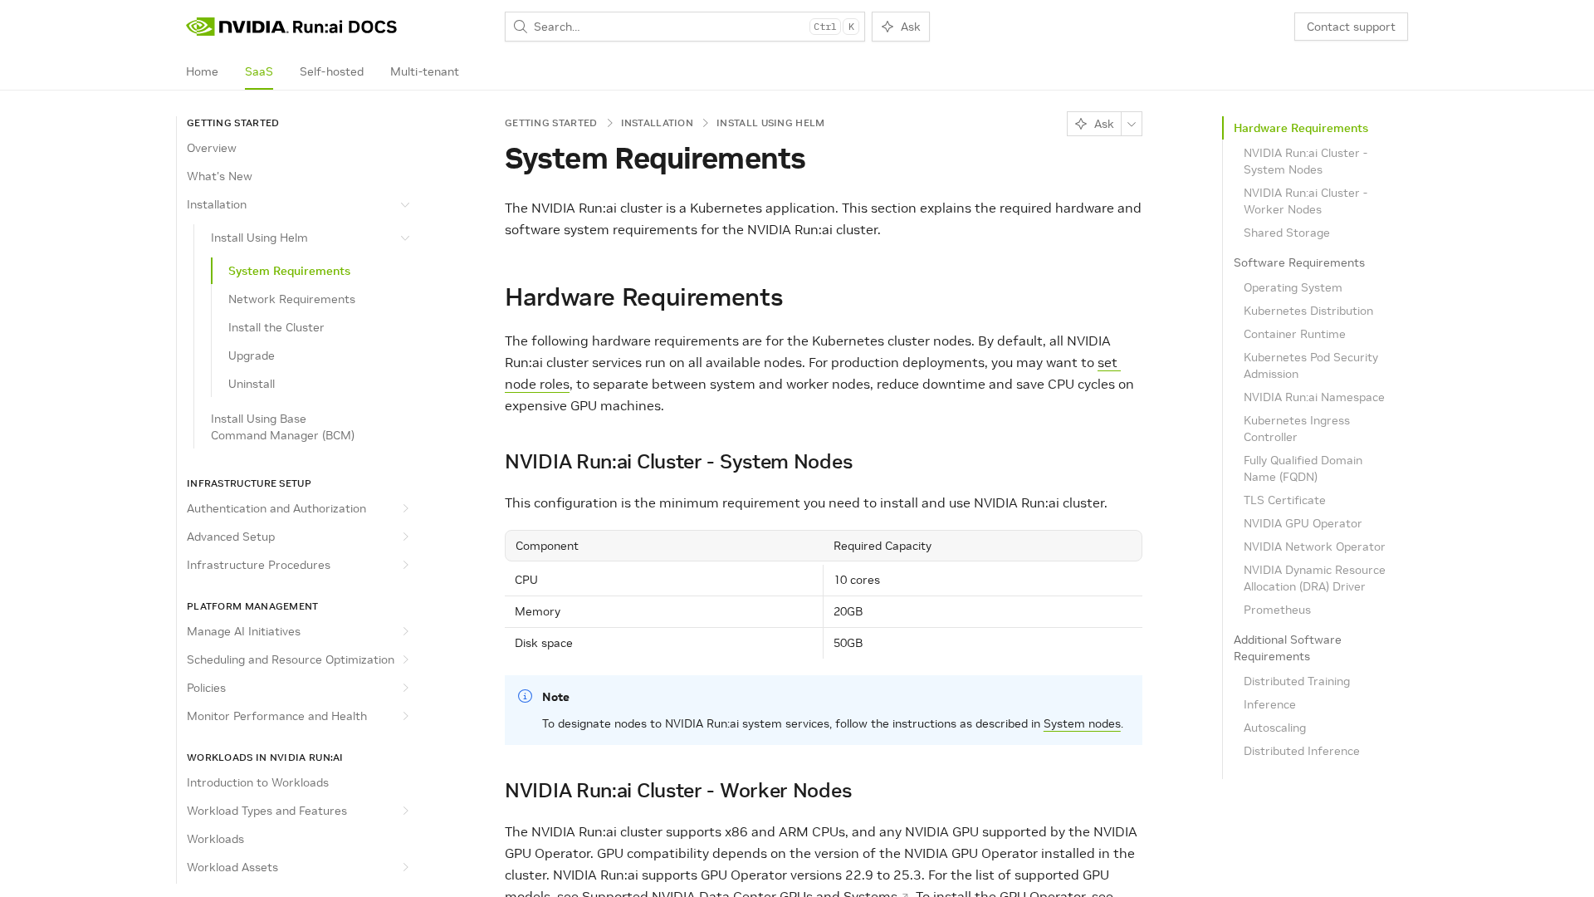The height and width of the screenshot is (897, 1594).
Task: Switch to the Multi-tenant tab
Action: tap(424, 71)
